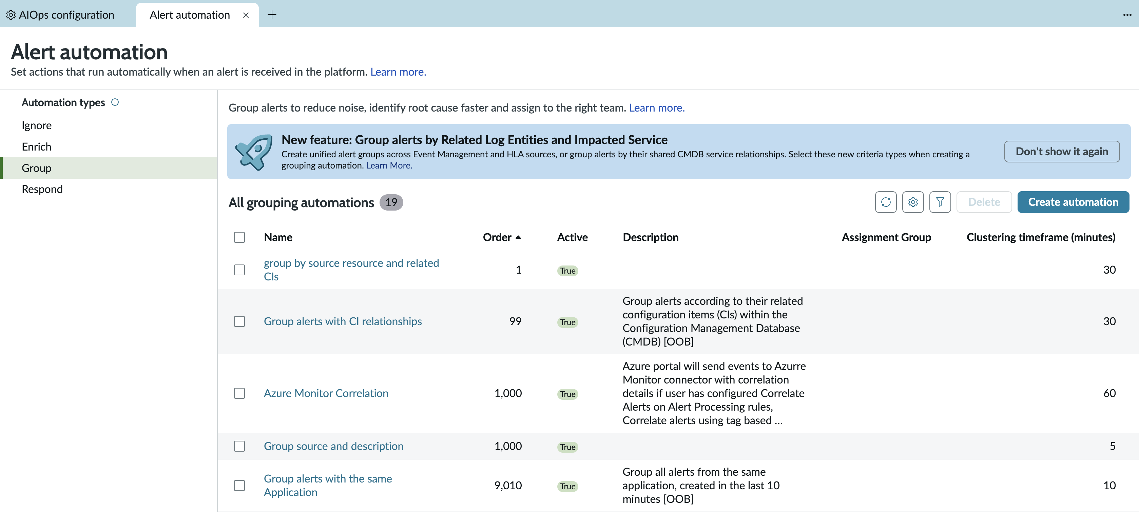Click True badge for Azure Monitor Correlation

(567, 394)
